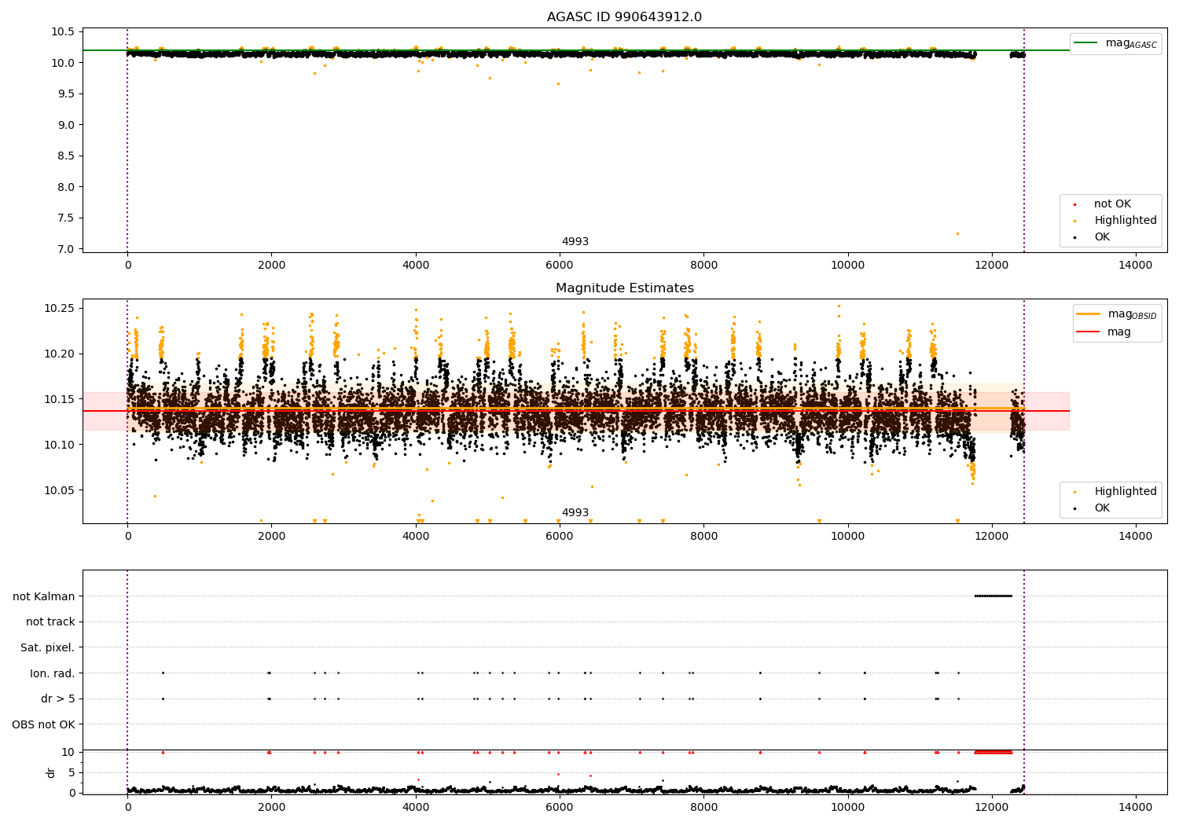Click the '6000' x-tick under the top plot
Image resolution: width=1179 pixels, height=825 pixels.
560,266
